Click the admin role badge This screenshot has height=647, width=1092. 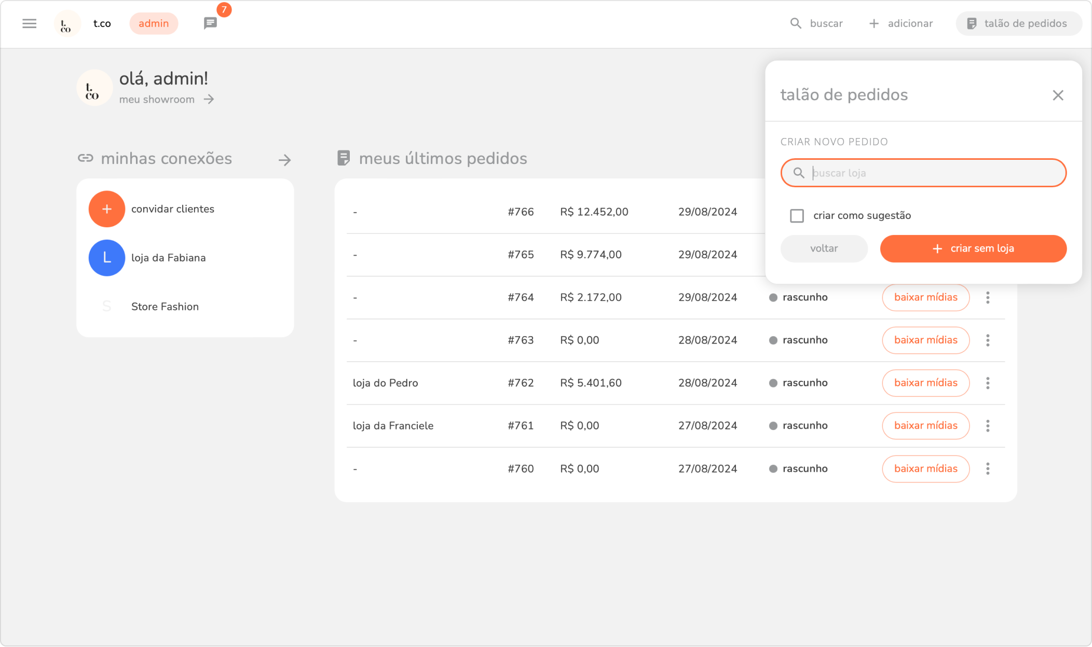154,23
